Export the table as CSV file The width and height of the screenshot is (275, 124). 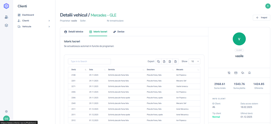[164, 61]
